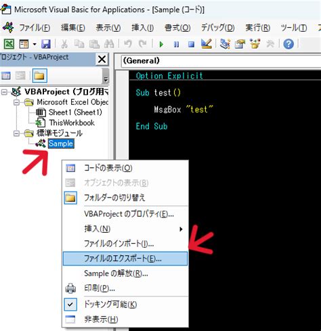
Task: Run the Sub with the green play icon
Action: pyautogui.click(x=161, y=44)
